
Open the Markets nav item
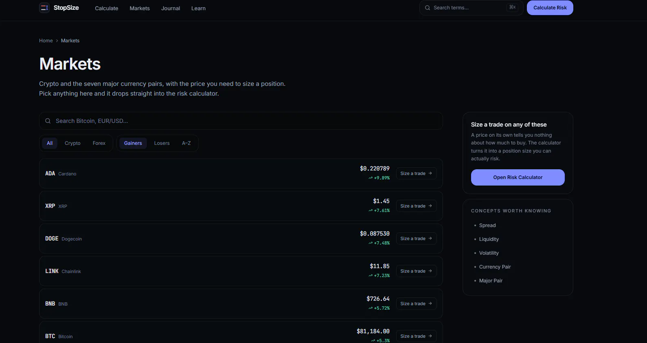click(140, 8)
